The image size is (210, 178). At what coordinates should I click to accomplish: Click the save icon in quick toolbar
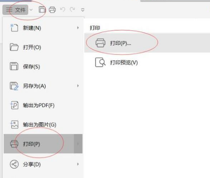coord(42,10)
